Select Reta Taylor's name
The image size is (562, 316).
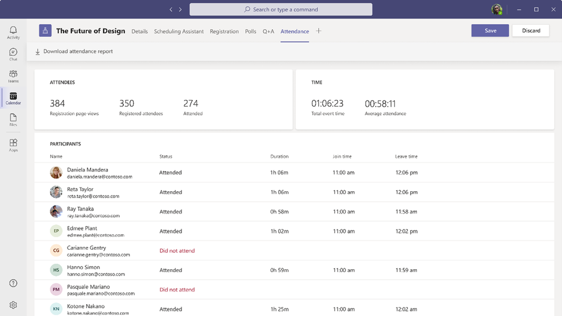pyautogui.click(x=80, y=189)
